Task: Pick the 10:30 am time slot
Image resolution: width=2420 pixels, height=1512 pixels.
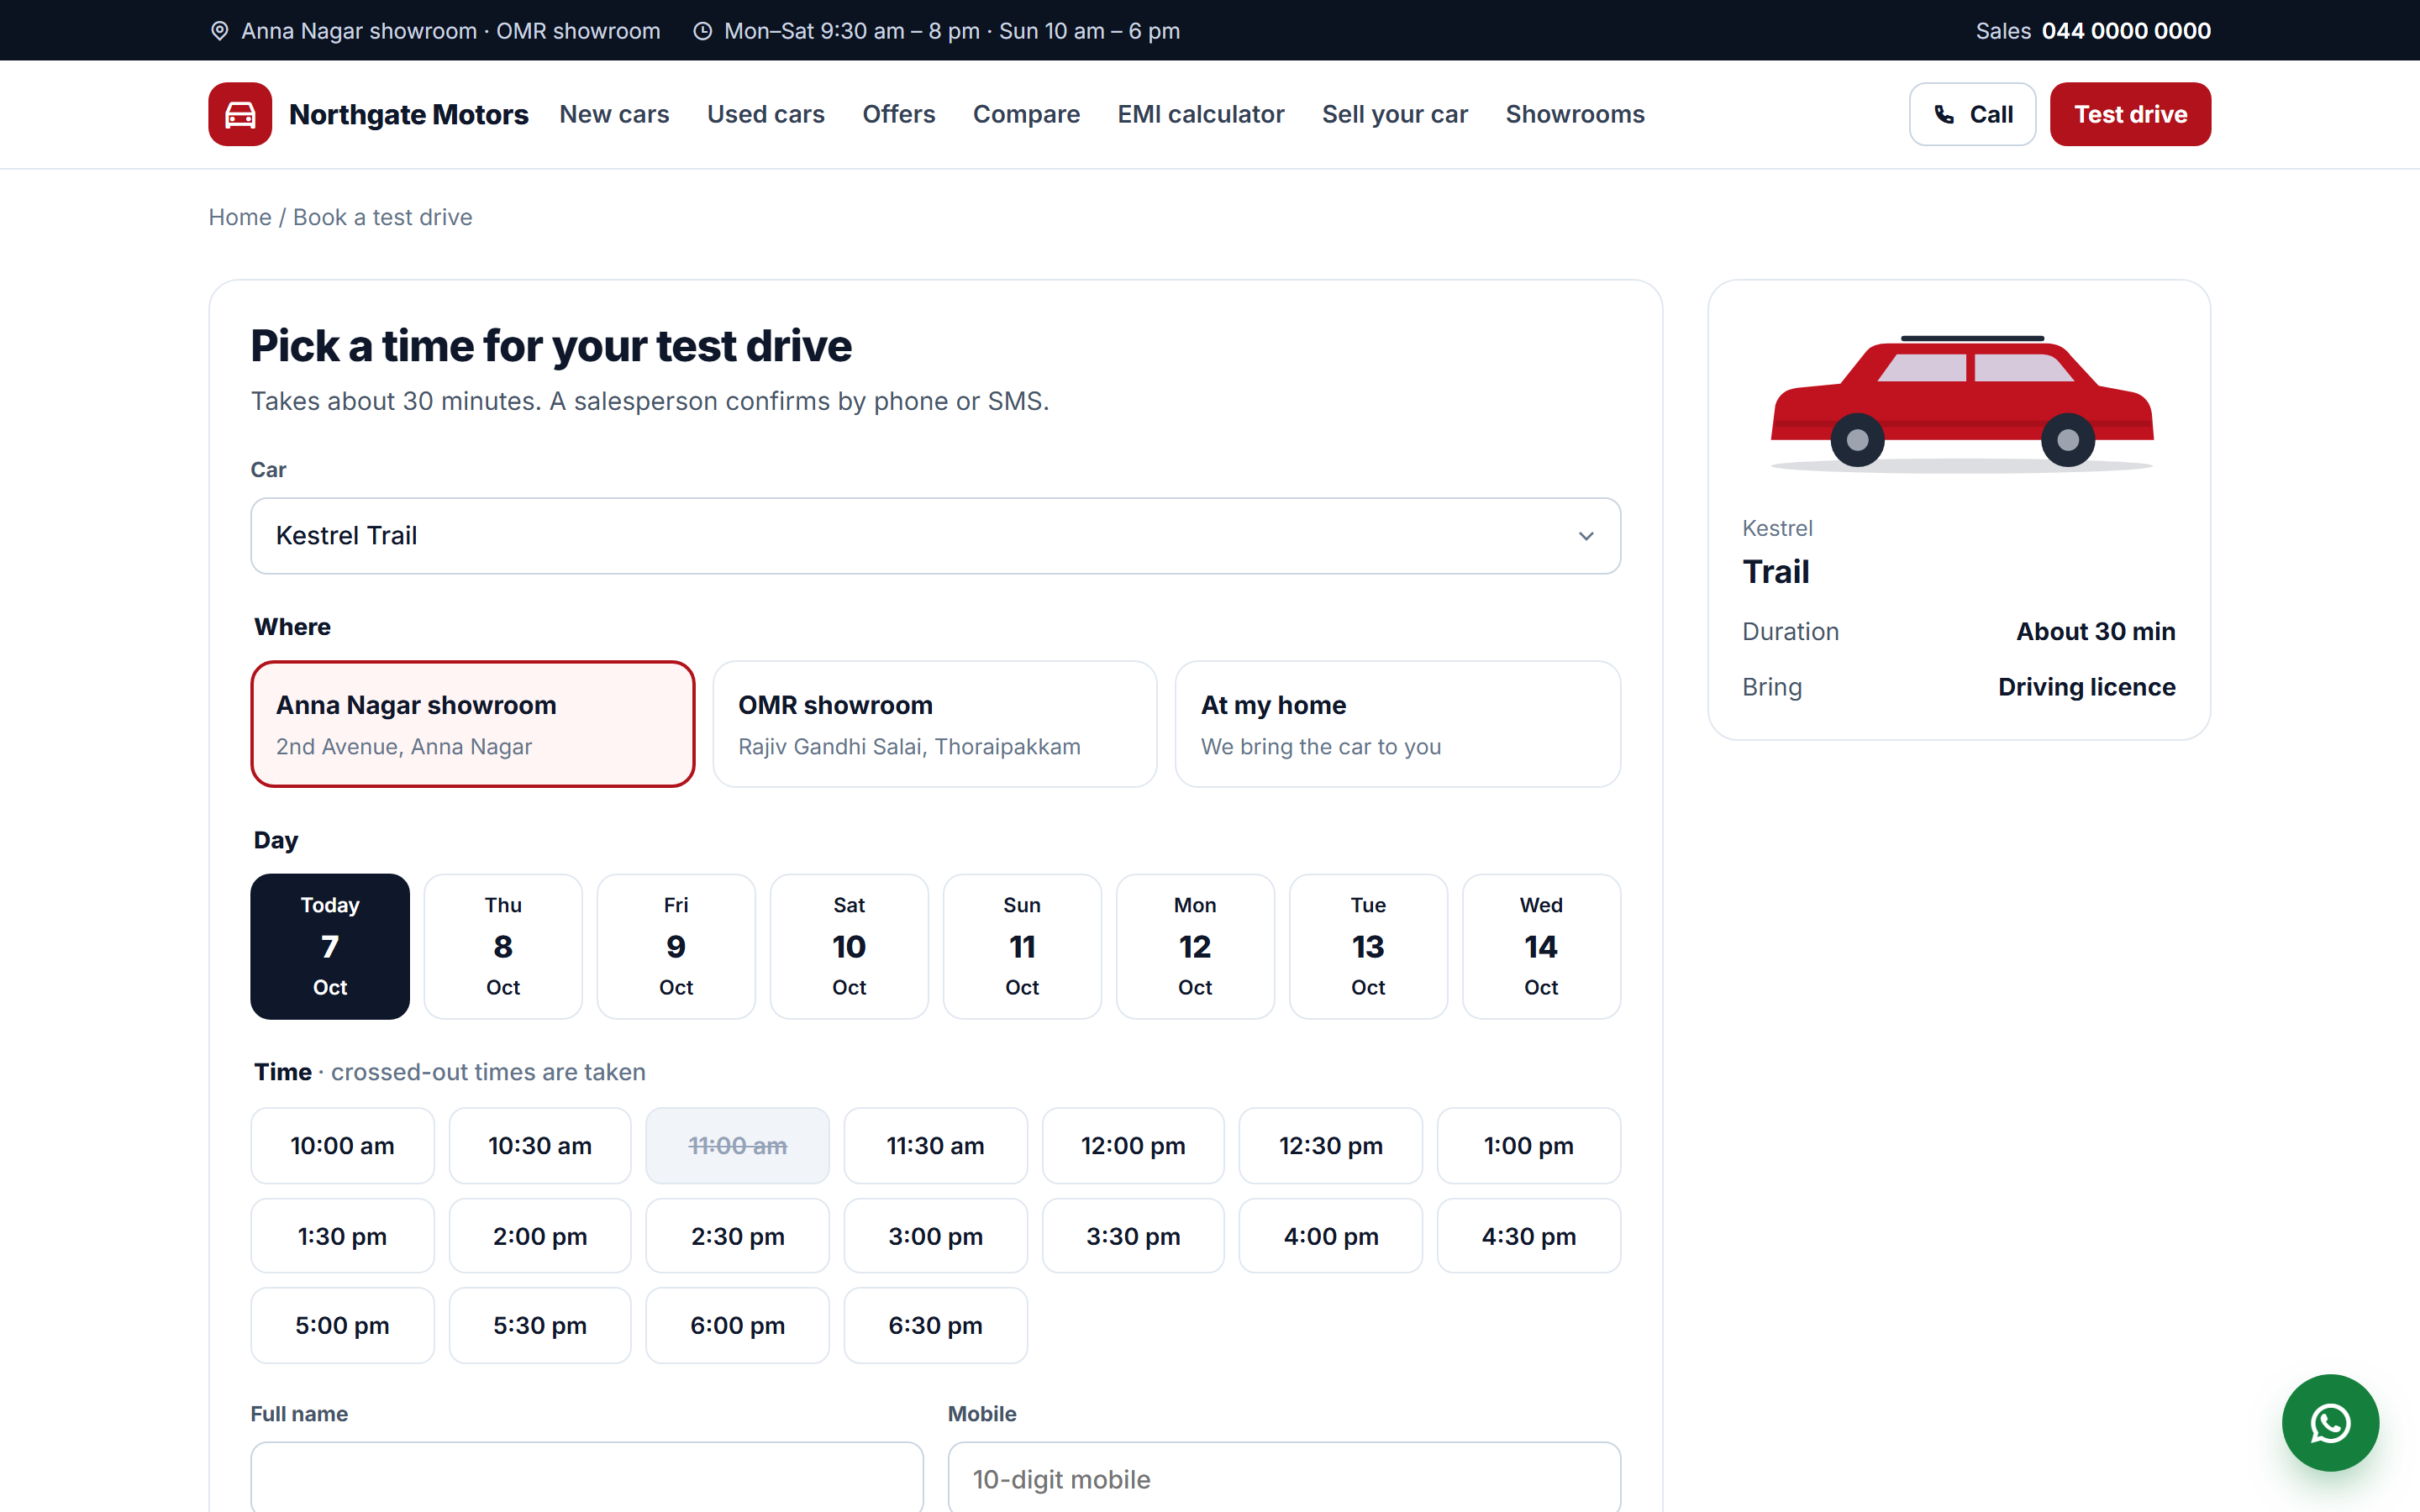Action: (540, 1145)
